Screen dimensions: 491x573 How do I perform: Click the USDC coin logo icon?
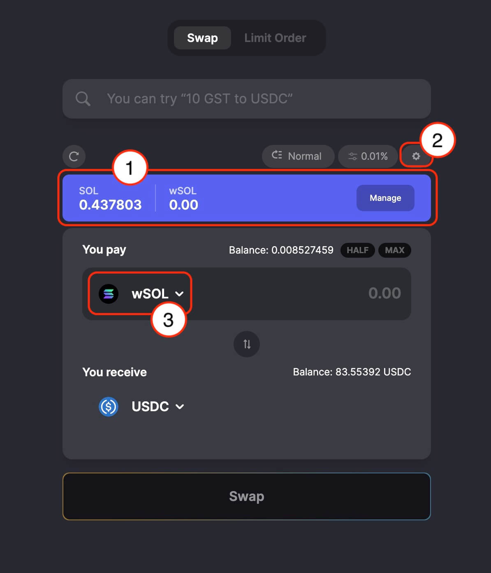pyautogui.click(x=109, y=407)
